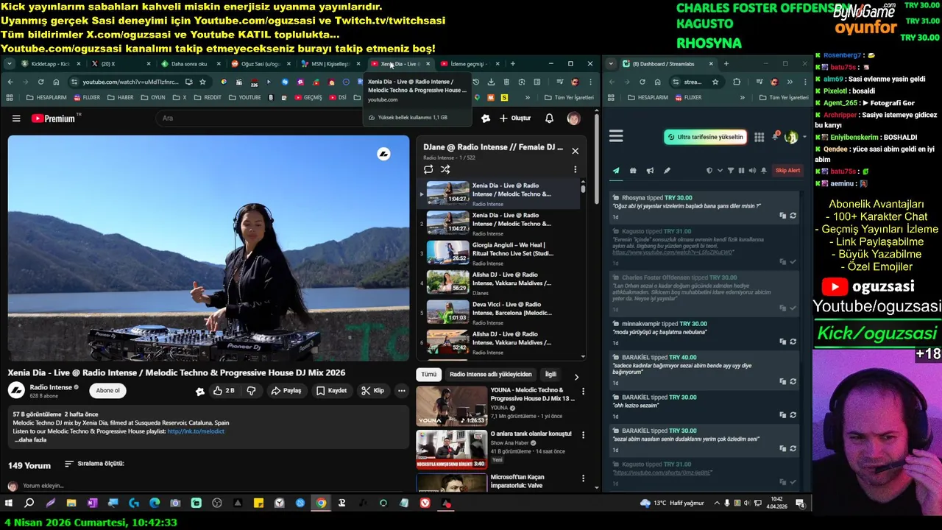Select the gift tab icon in Streamlabs
Screen dimensions: 942x530
pos(633,171)
